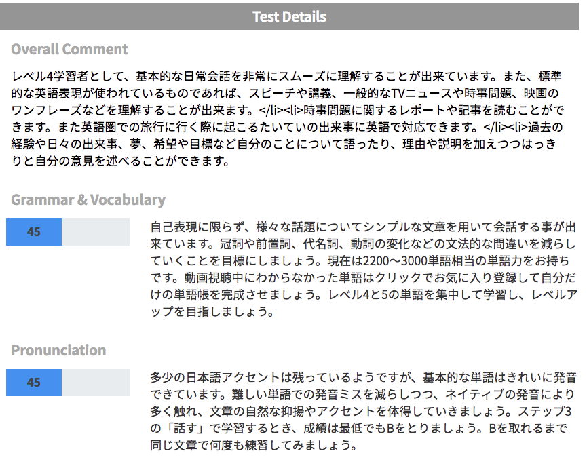
Task: Select the Overall Comment heading
Action: [x=69, y=50]
